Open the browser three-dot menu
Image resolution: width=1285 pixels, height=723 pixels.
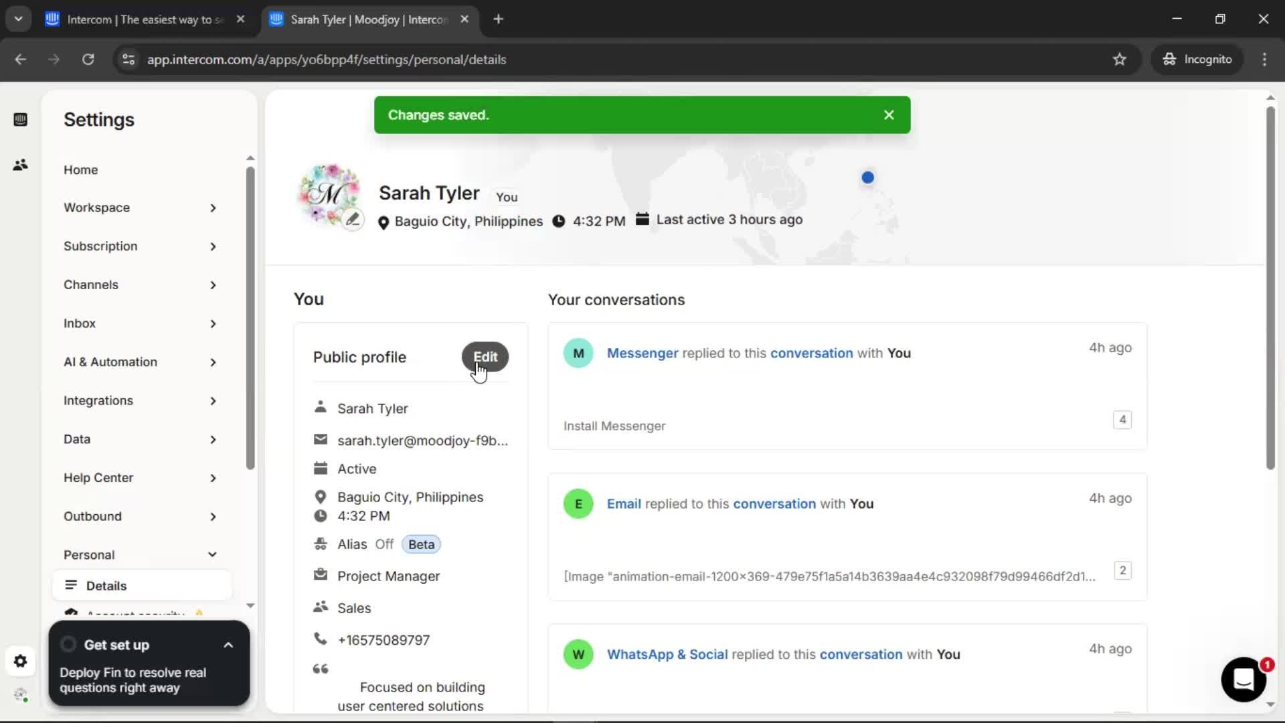(x=1264, y=60)
